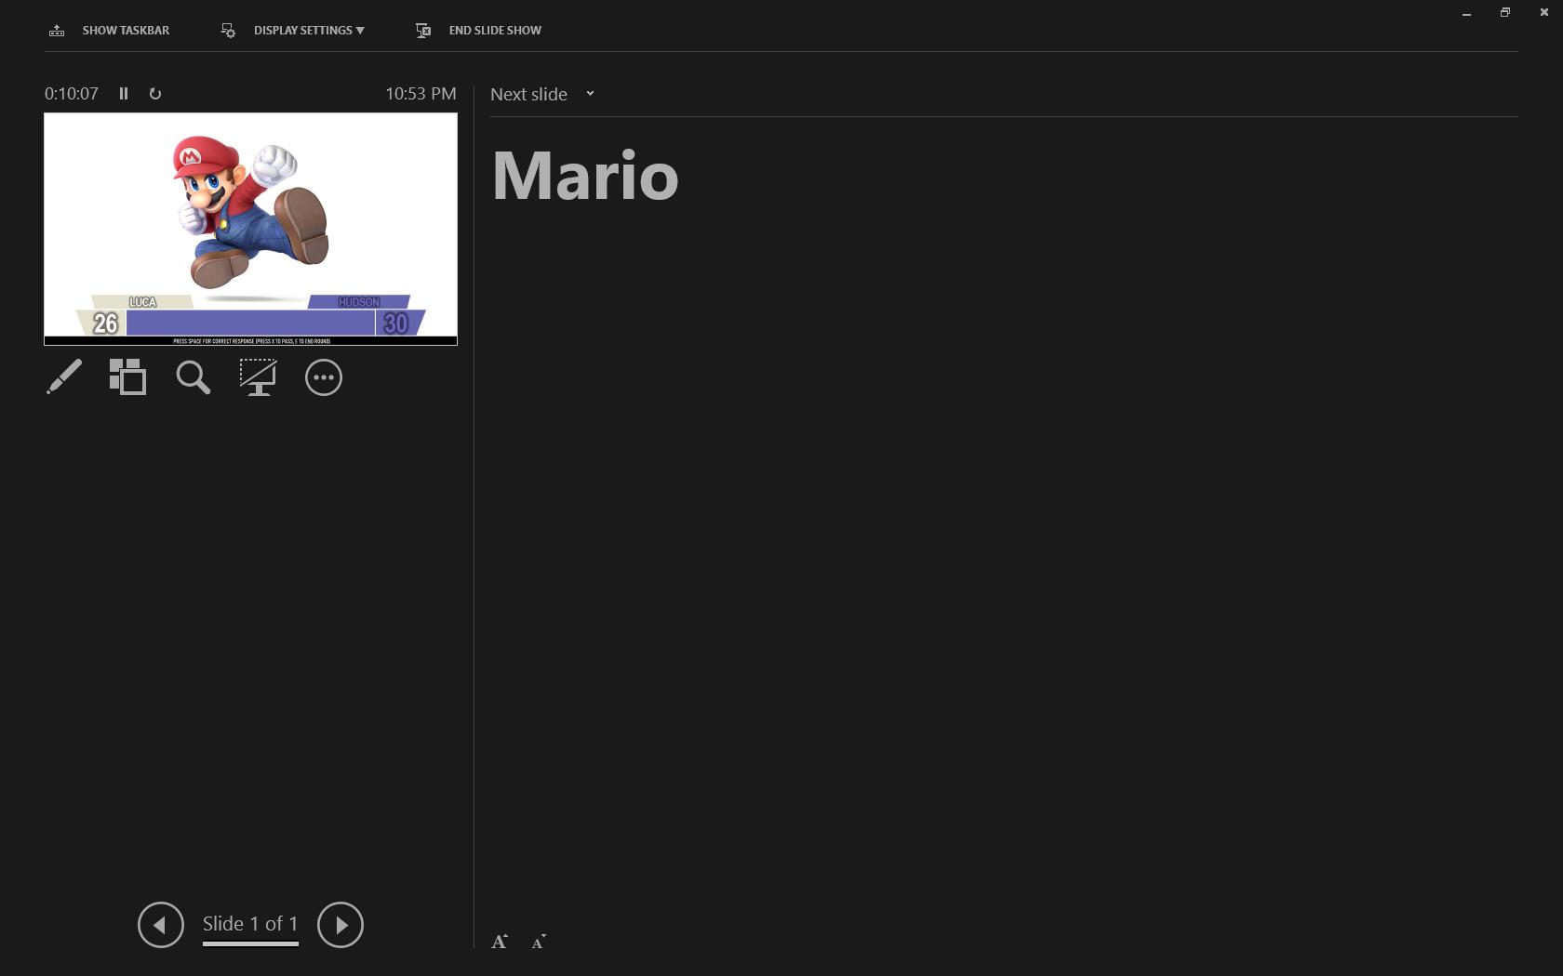Open more slide show options menu
This screenshot has width=1563, height=976.
pos(324,377)
